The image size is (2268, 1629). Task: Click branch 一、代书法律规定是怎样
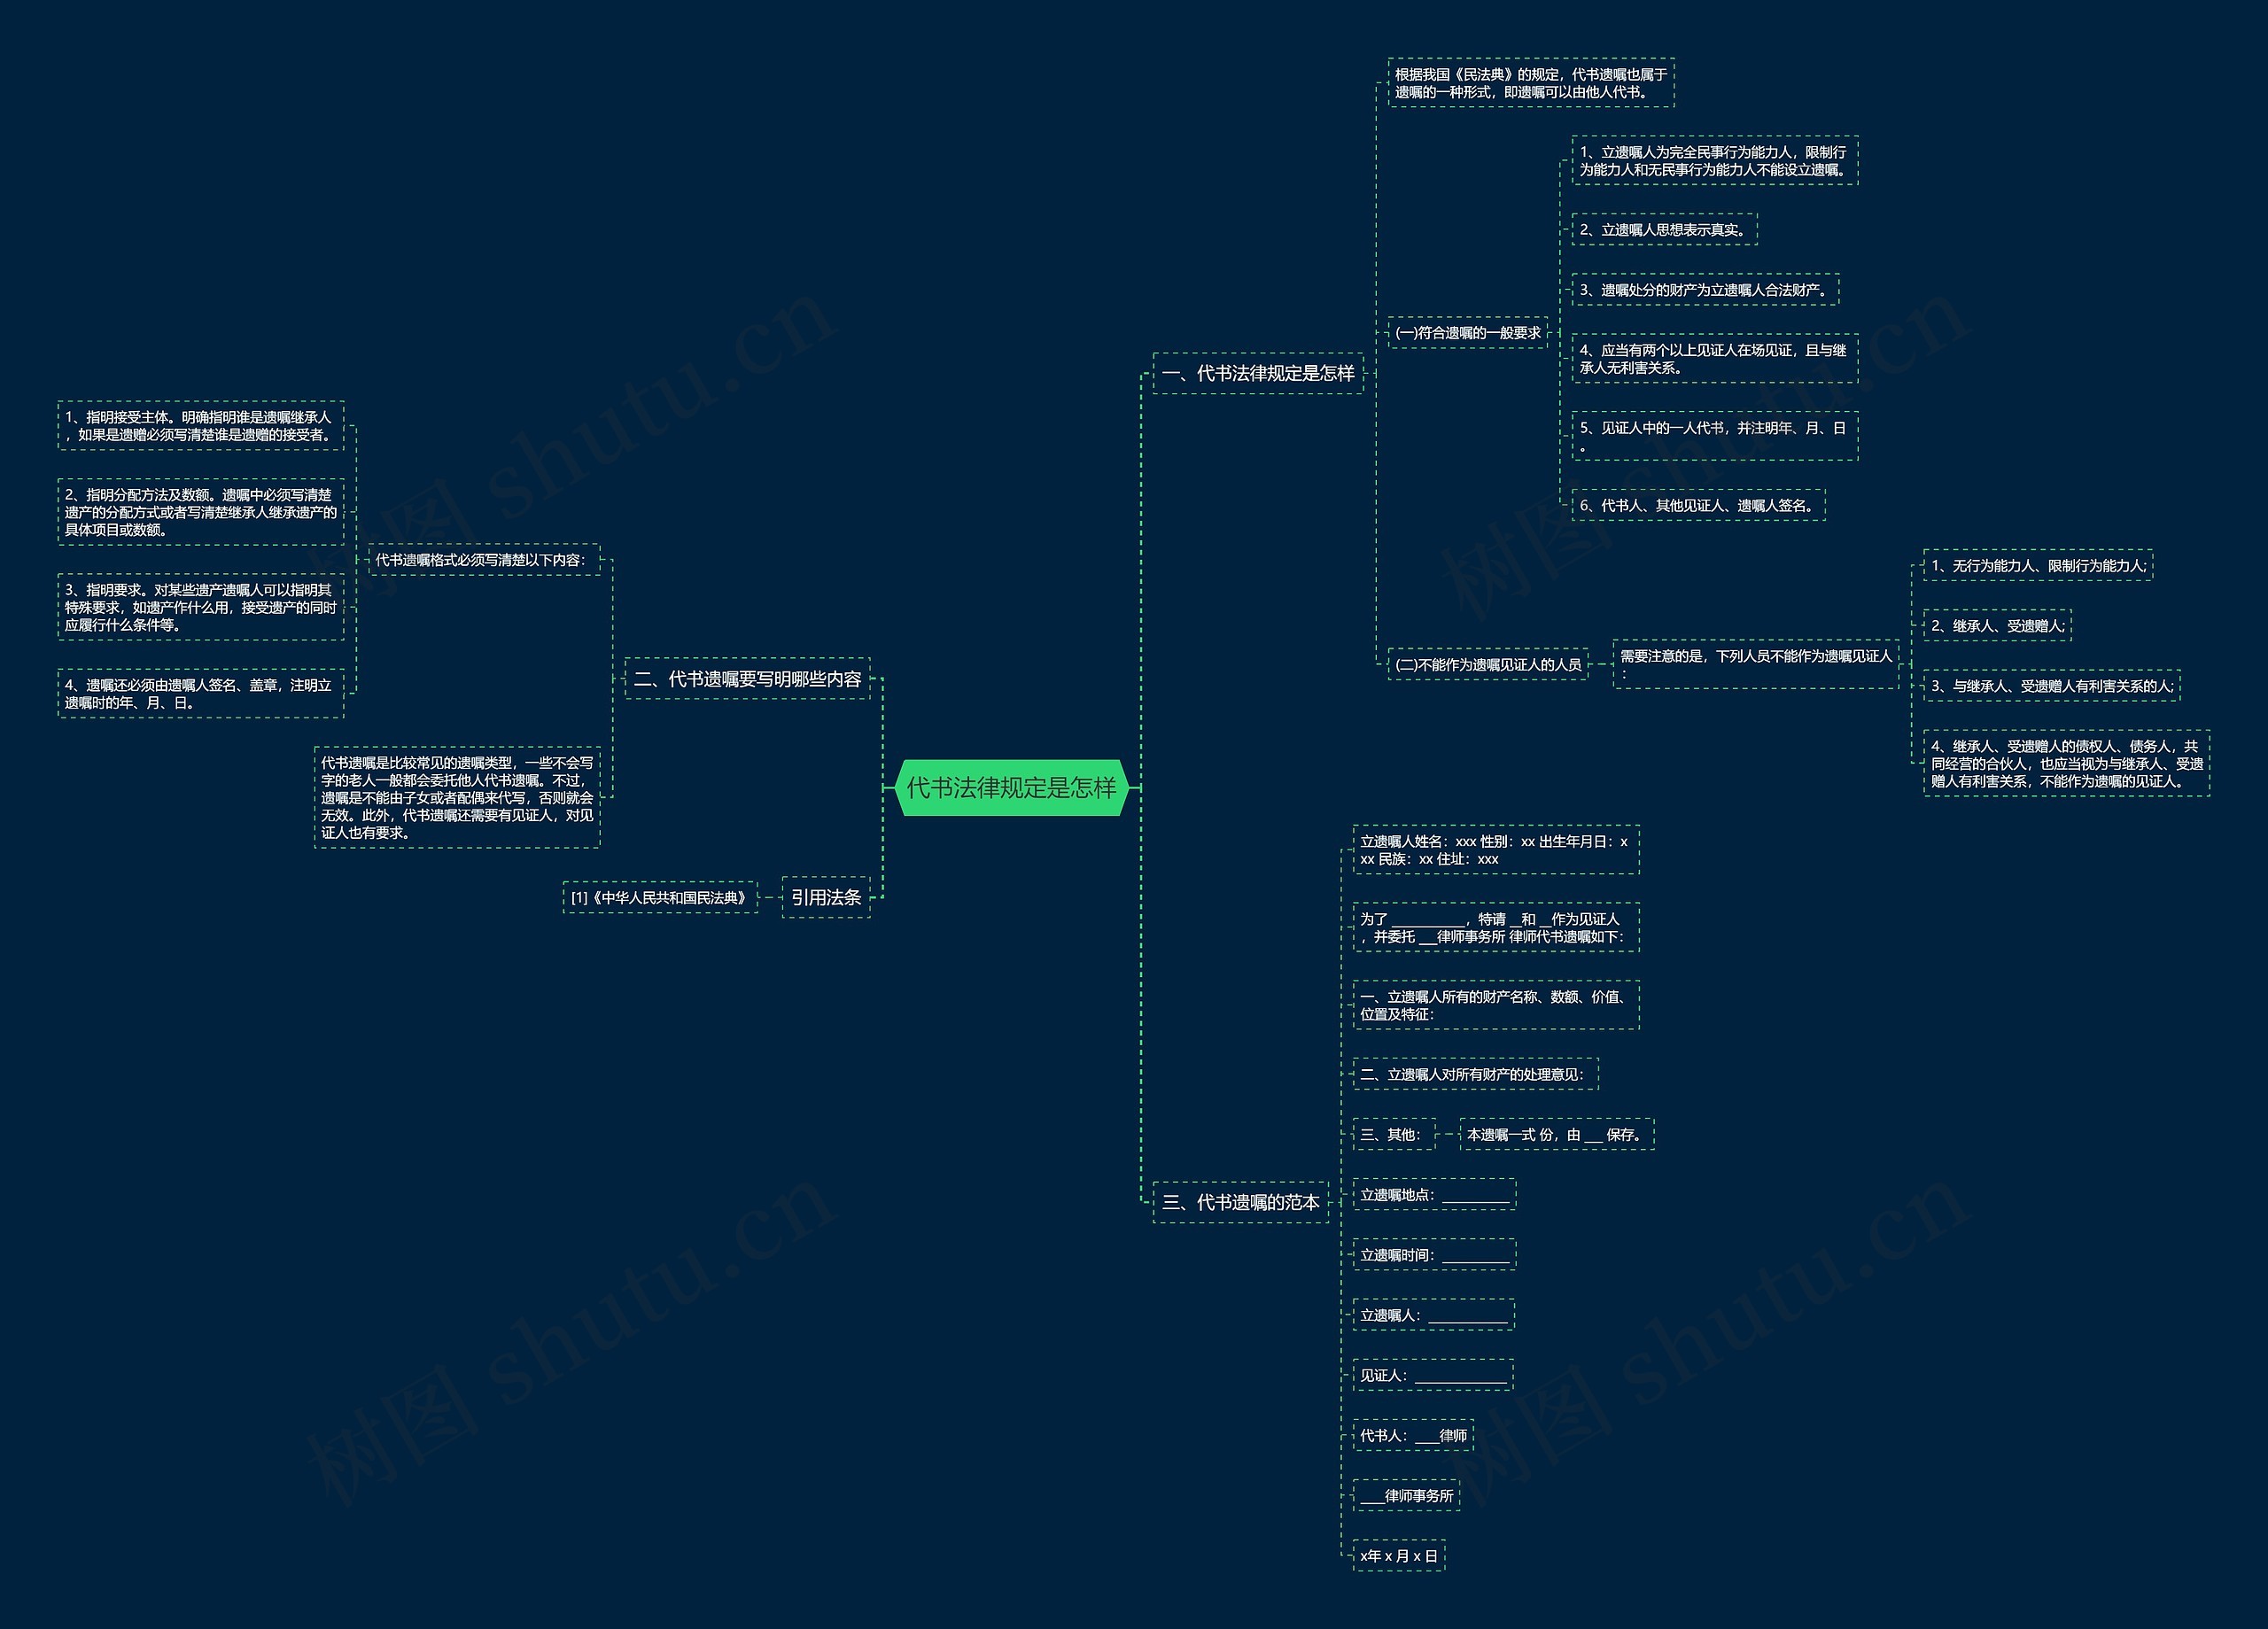(x=1258, y=373)
